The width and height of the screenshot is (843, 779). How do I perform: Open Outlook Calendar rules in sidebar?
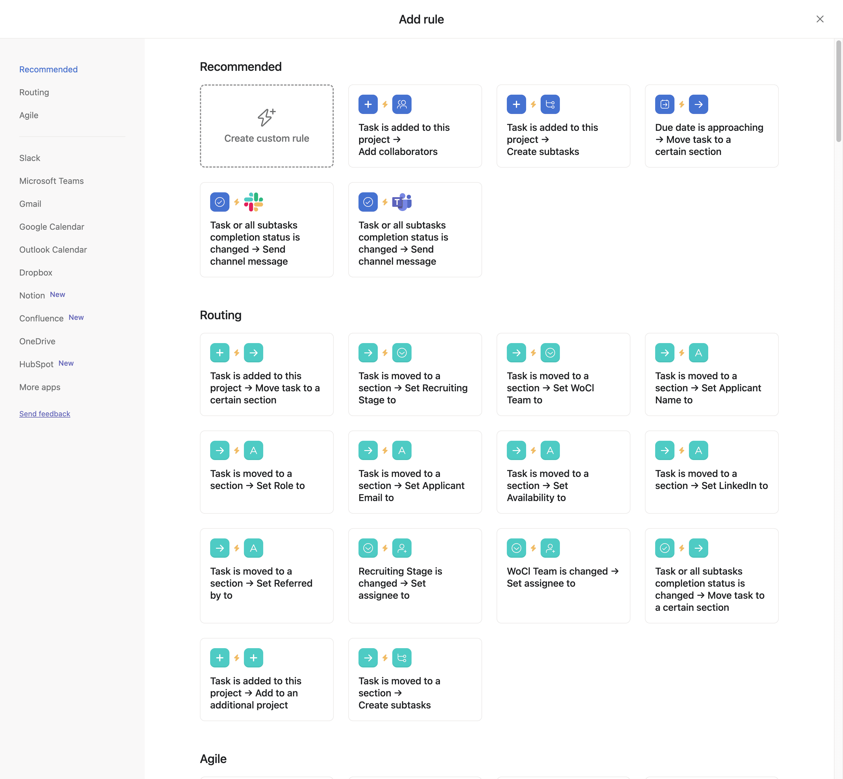53,250
